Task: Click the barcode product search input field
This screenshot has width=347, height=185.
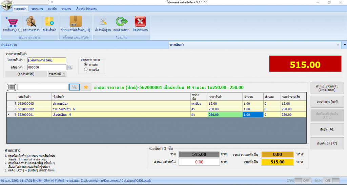Action: pyautogui.click(x=43, y=87)
